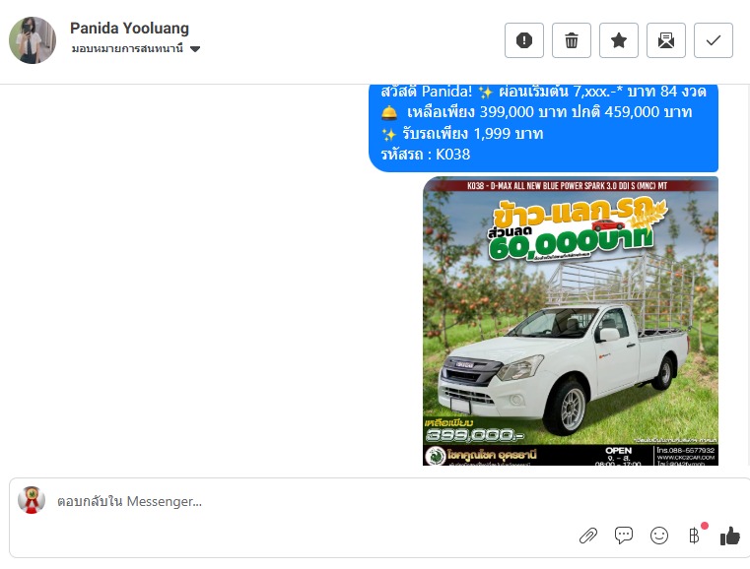Click the รหัสรถ : K038 text

425,155
